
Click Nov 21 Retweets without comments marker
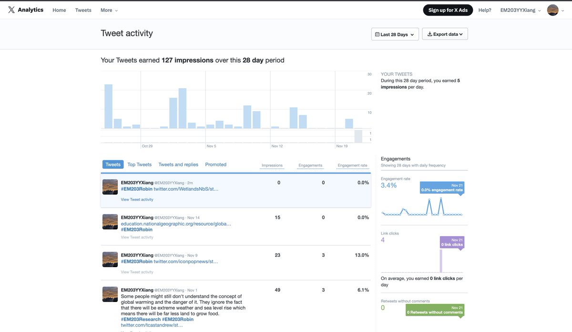pos(435,310)
